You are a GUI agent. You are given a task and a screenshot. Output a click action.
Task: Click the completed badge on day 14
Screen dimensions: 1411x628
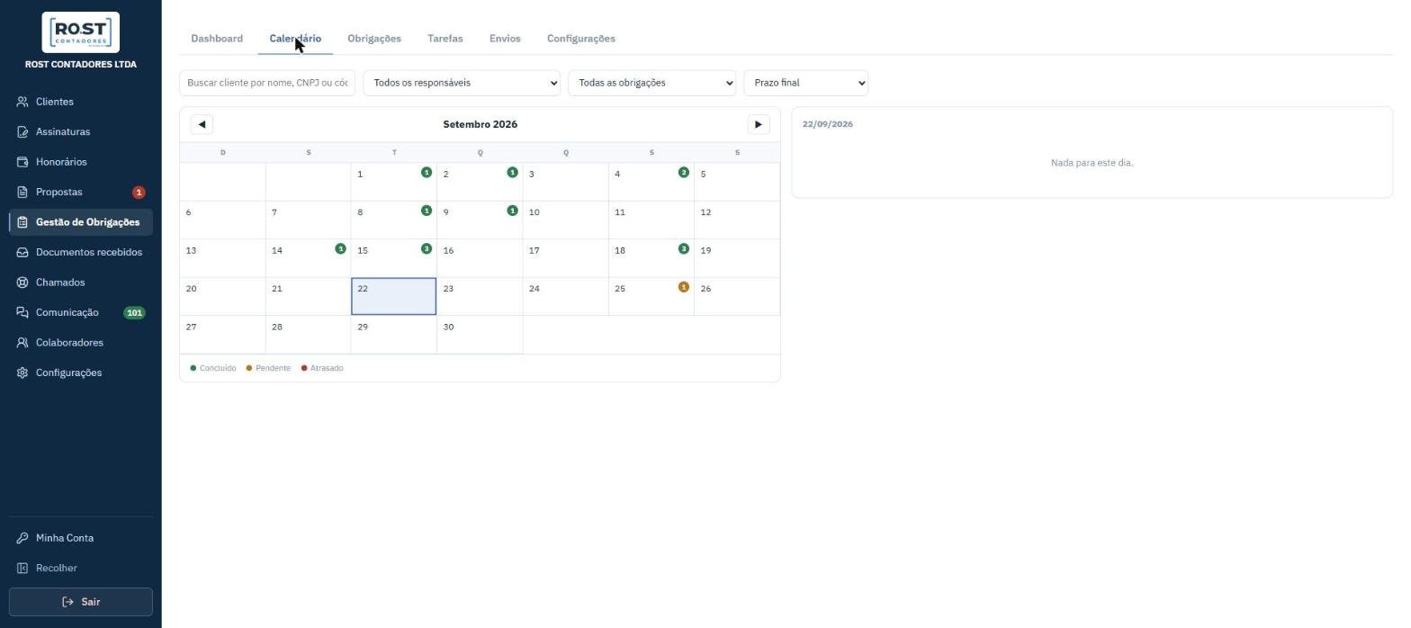click(341, 248)
